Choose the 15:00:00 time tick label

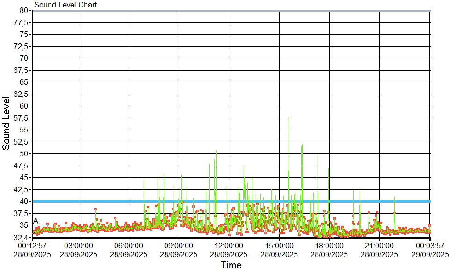[279, 245]
